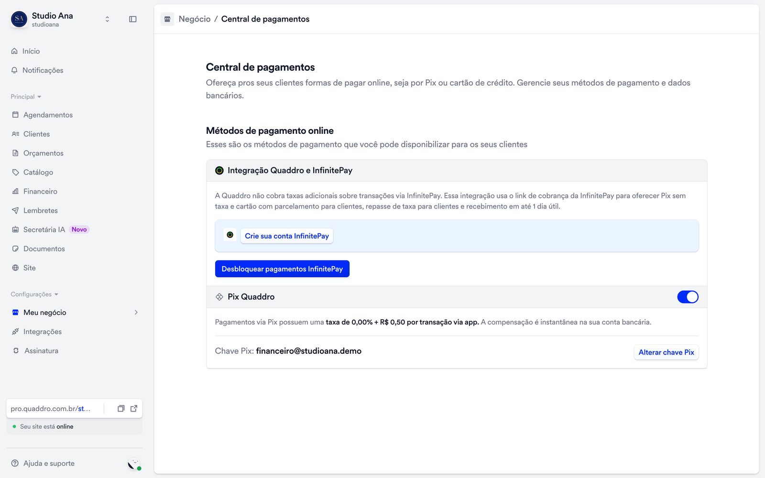This screenshot has height=478, width=765.
Task: Collapse the sidebar panel icon
Action: pyautogui.click(x=133, y=19)
